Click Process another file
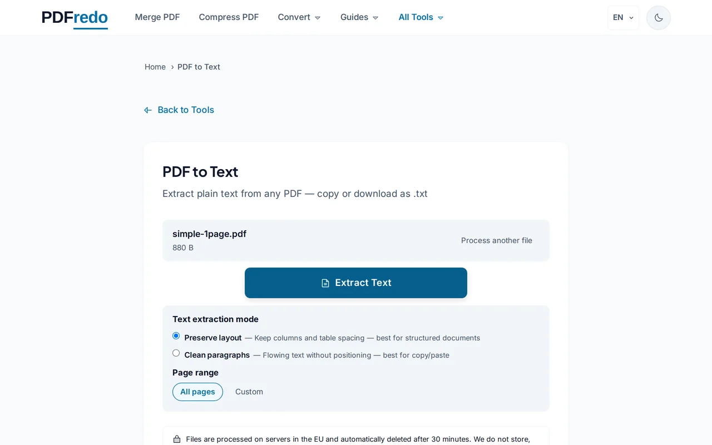The image size is (712, 445). tap(496, 240)
